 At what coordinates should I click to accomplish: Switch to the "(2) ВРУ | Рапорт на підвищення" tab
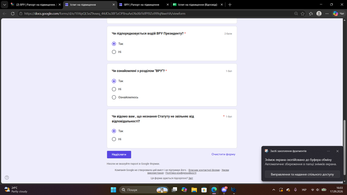[x=36, y=5]
